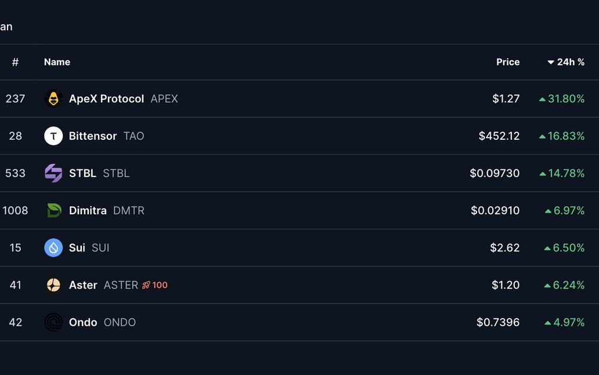The height and width of the screenshot is (375, 599).
Task: Click the Aster coin logo
Action: pyautogui.click(x=53, y=285)
